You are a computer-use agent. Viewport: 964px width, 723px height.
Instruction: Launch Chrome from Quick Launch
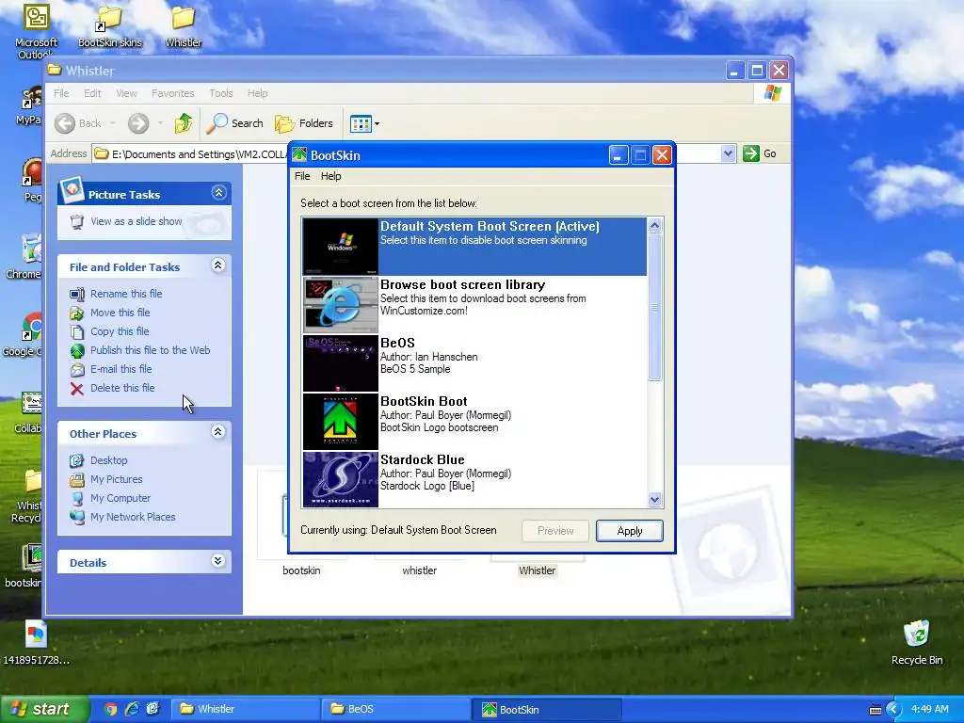coord(111,709)
